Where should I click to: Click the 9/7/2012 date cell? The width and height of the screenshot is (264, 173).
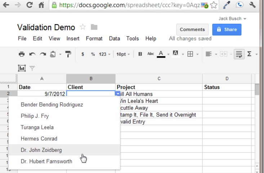(42, 94)
